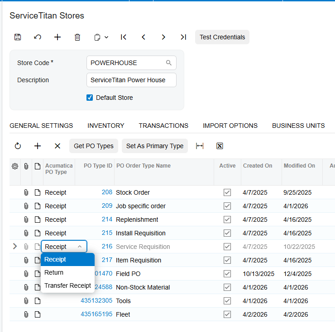Toggle Active checkbox for Field PO
335x332 pixels.
point(227,274)
